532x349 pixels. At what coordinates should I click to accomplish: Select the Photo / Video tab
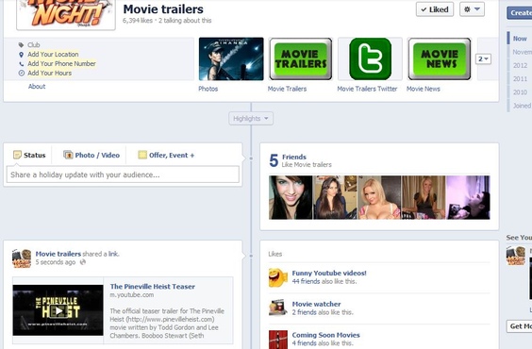(91, 156)
